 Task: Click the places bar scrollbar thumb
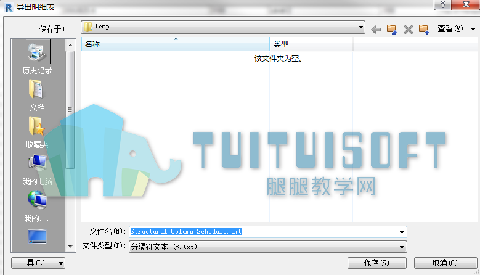tap(70, 110)
